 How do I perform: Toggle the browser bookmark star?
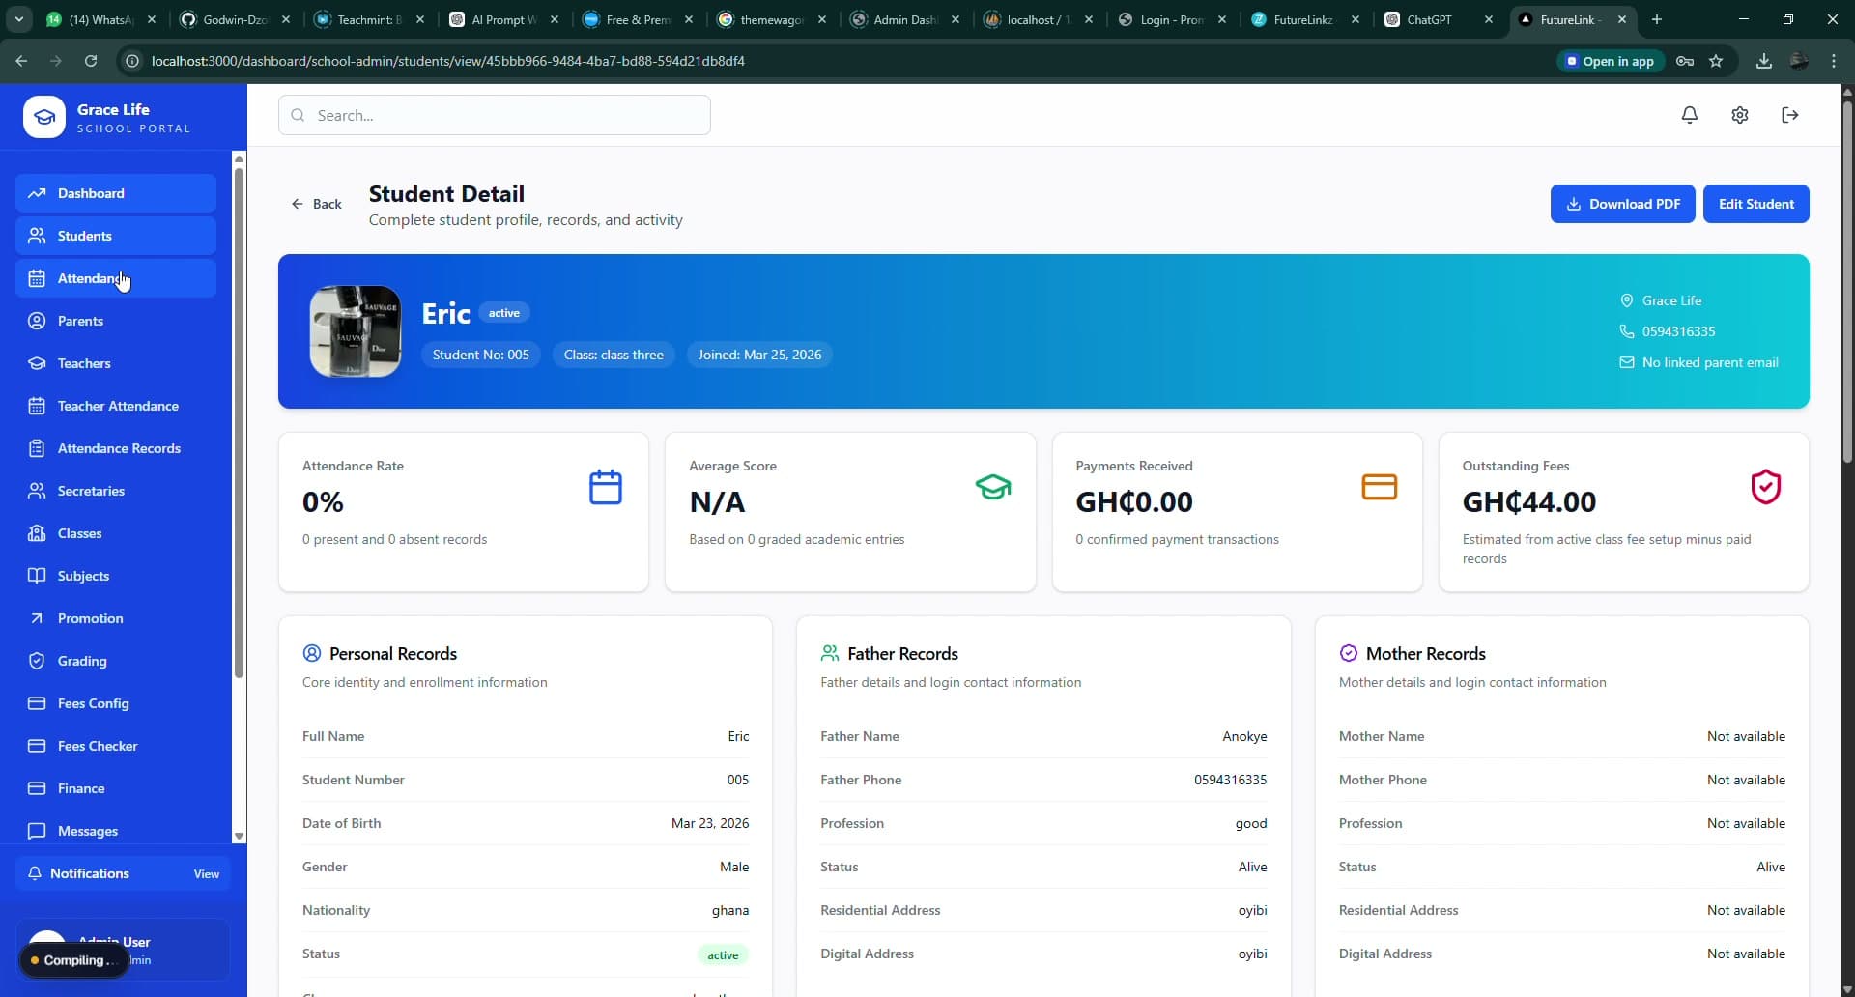pos(1718,60)
